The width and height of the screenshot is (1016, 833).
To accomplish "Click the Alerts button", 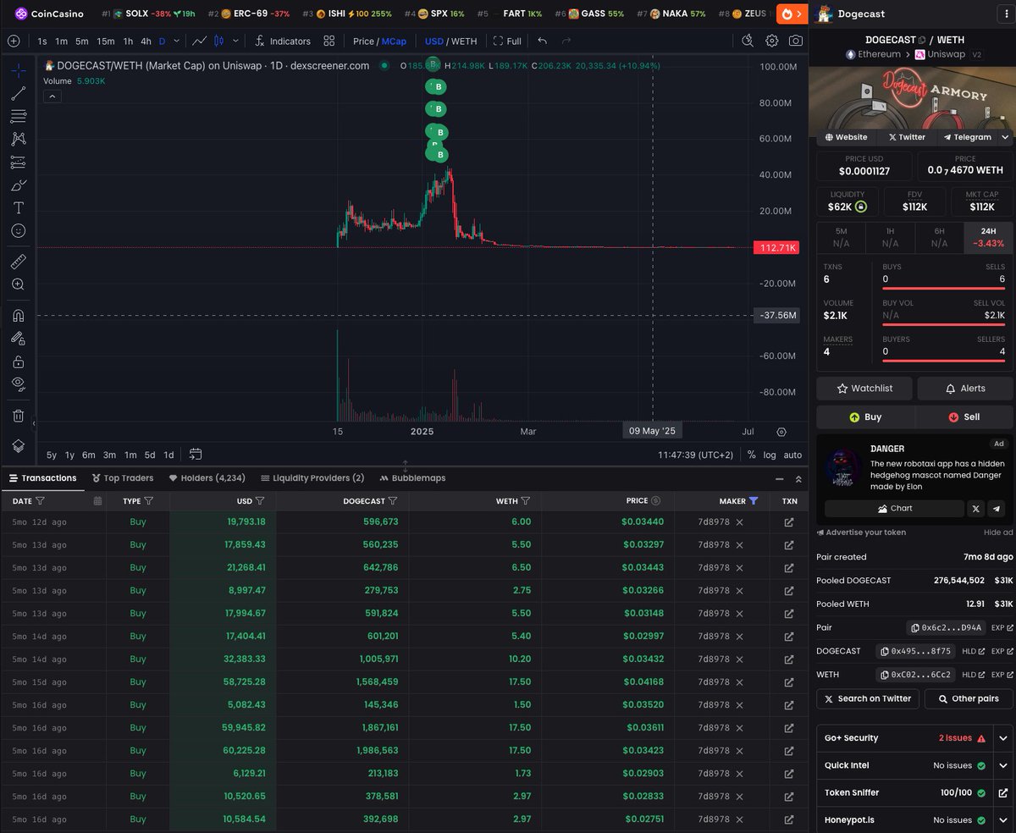I will [964, 389].
